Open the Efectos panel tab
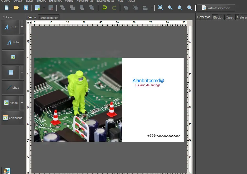 click(x=218, y=17)
